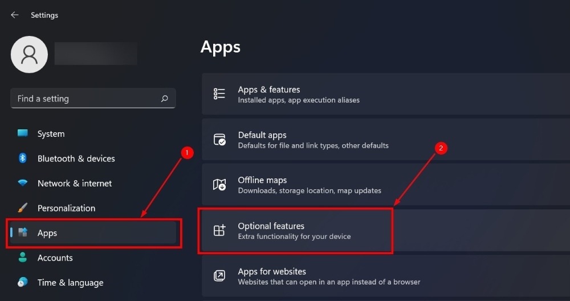This screenshot has height=301, width=570.
Task: Click the Optional features grid-plus icon
Action: coord(219,230)
